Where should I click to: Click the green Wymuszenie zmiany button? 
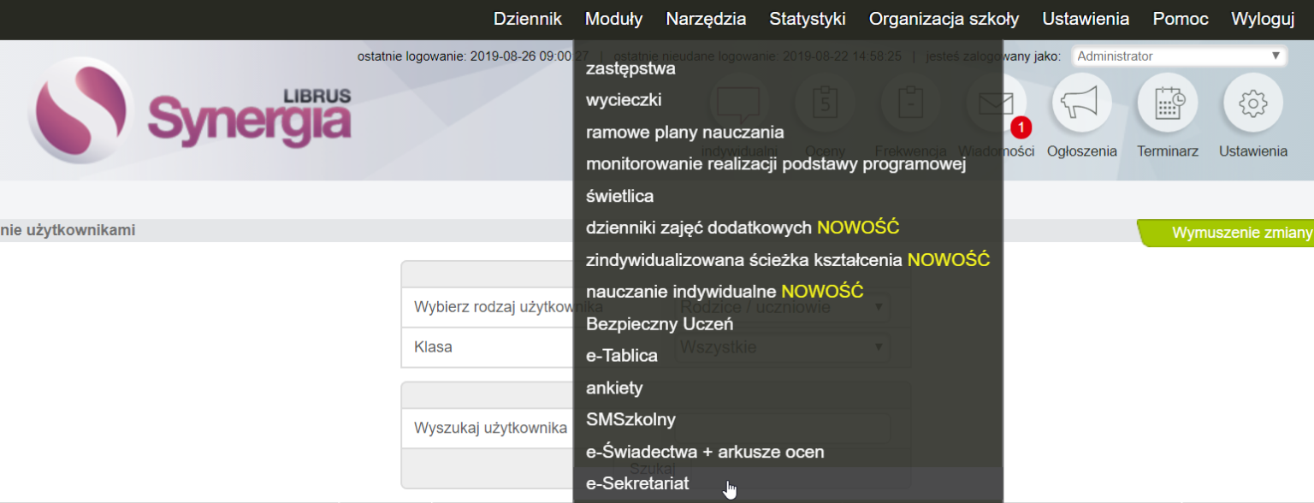1235,233
